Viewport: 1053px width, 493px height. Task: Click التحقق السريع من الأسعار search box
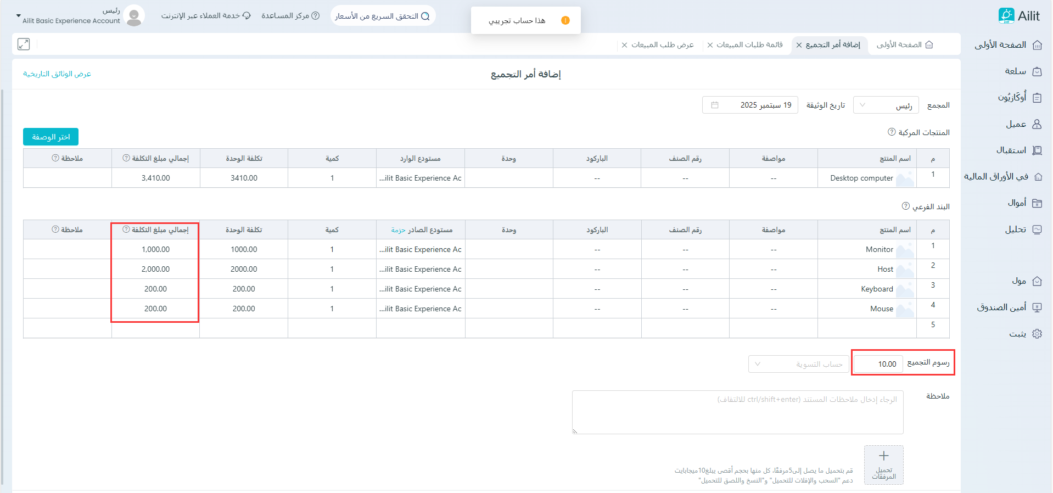tap(383, 16)
